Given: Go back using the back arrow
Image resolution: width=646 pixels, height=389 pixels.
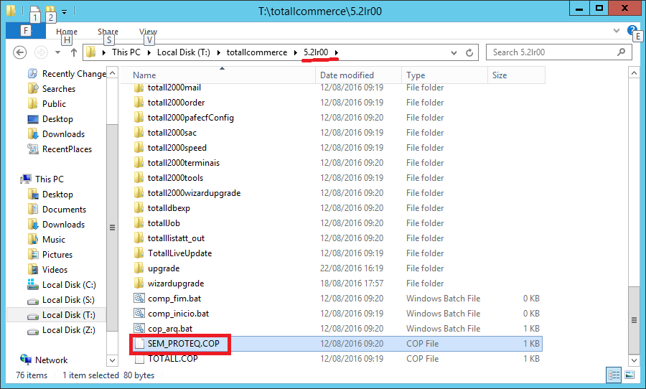Looking at the screenshot, I should pyautogui.click(x=20, y=52).
